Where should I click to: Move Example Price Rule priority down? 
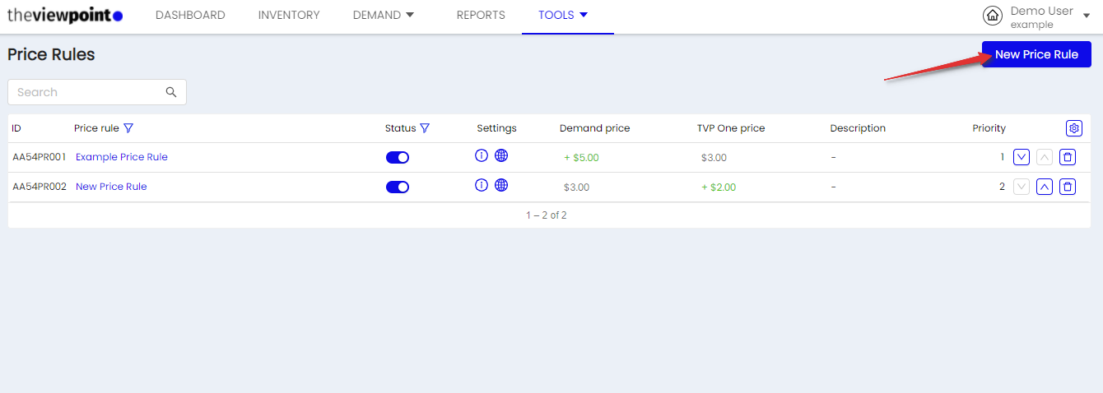[x=1022, y=157]
